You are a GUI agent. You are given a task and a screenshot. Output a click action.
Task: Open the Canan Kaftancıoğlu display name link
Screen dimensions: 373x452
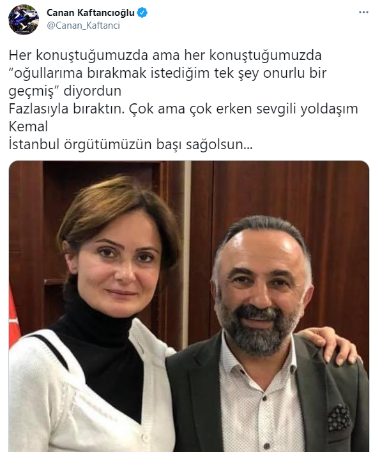[x=90, y=13]
